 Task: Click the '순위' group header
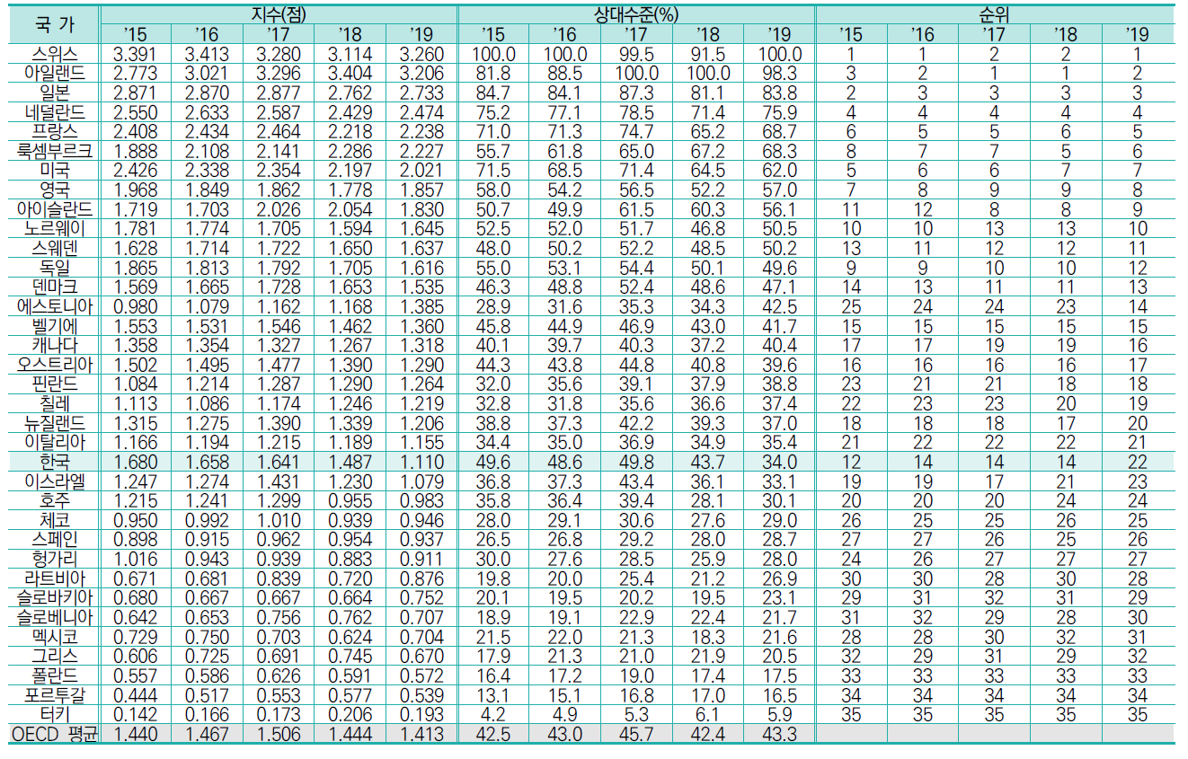[x=994, y=14]
